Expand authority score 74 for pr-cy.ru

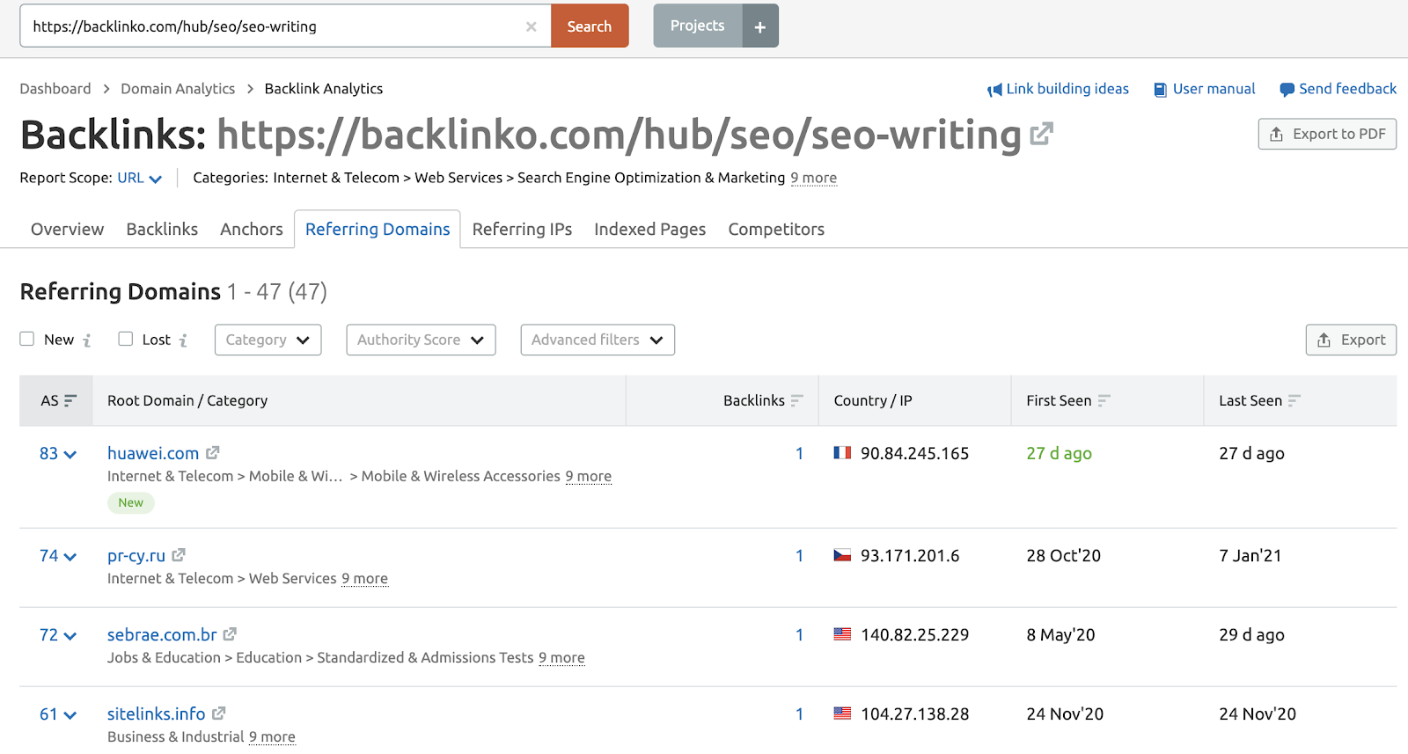58,555
